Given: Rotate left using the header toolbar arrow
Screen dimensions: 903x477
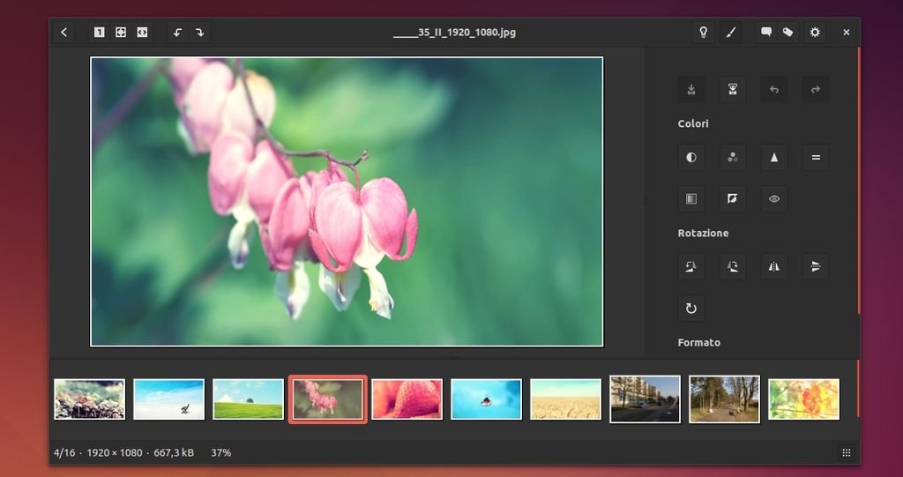Looking at the screenshot, I should coord(177,33).
